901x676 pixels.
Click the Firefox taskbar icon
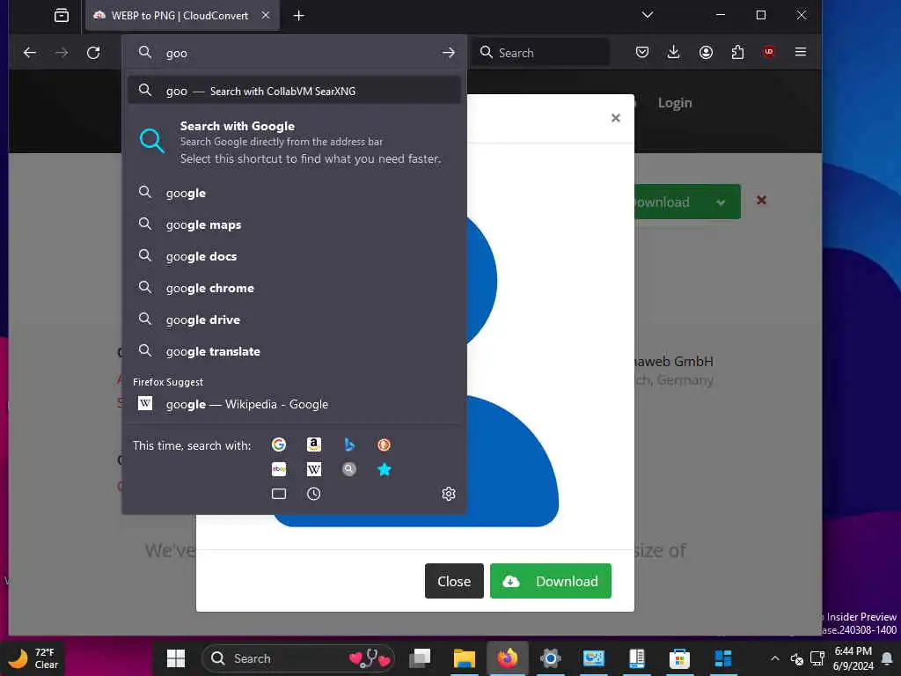click(x=507, y=658)
